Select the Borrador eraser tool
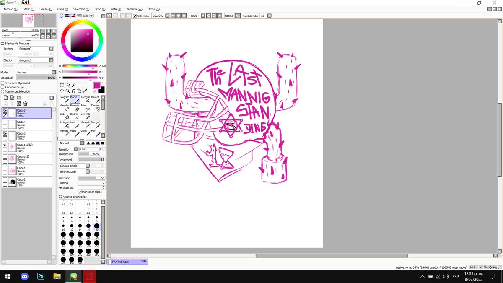Screen dimensions: 503x283 click(75, 108)
